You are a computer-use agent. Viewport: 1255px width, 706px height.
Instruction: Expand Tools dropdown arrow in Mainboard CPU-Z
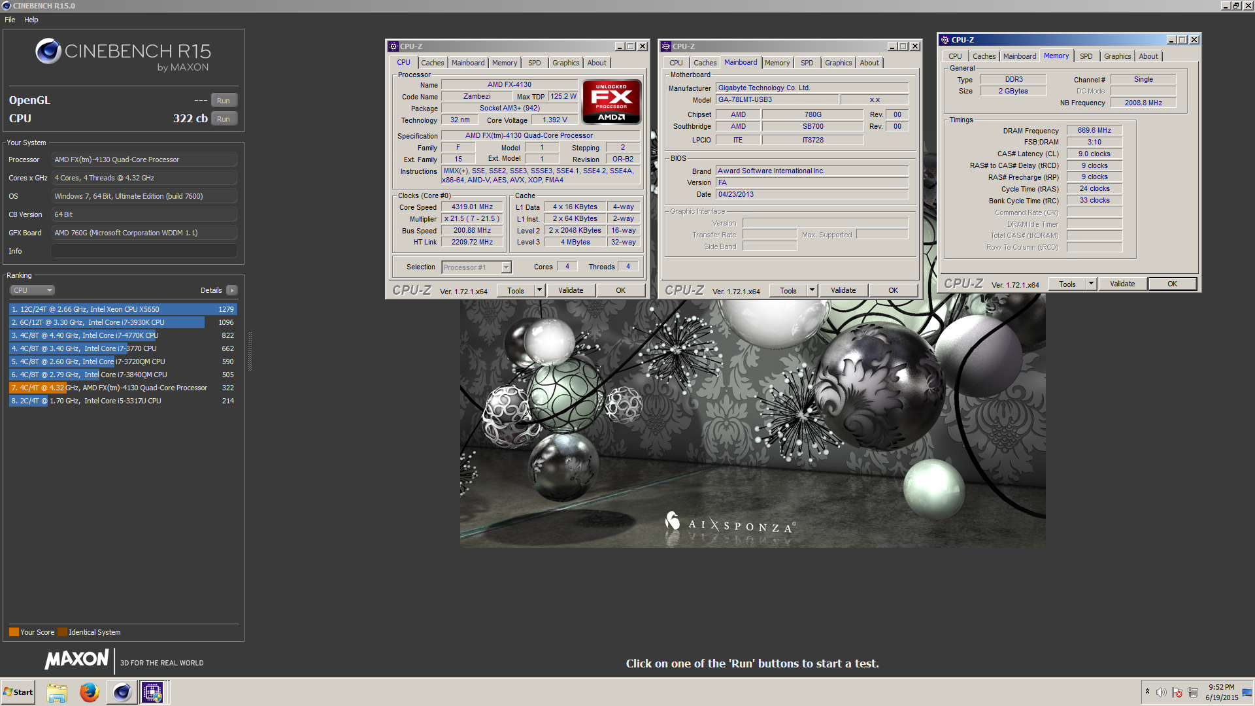point(812,290)
